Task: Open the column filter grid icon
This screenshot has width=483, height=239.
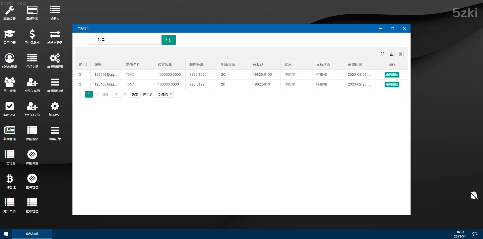Action: coord(382,54)
